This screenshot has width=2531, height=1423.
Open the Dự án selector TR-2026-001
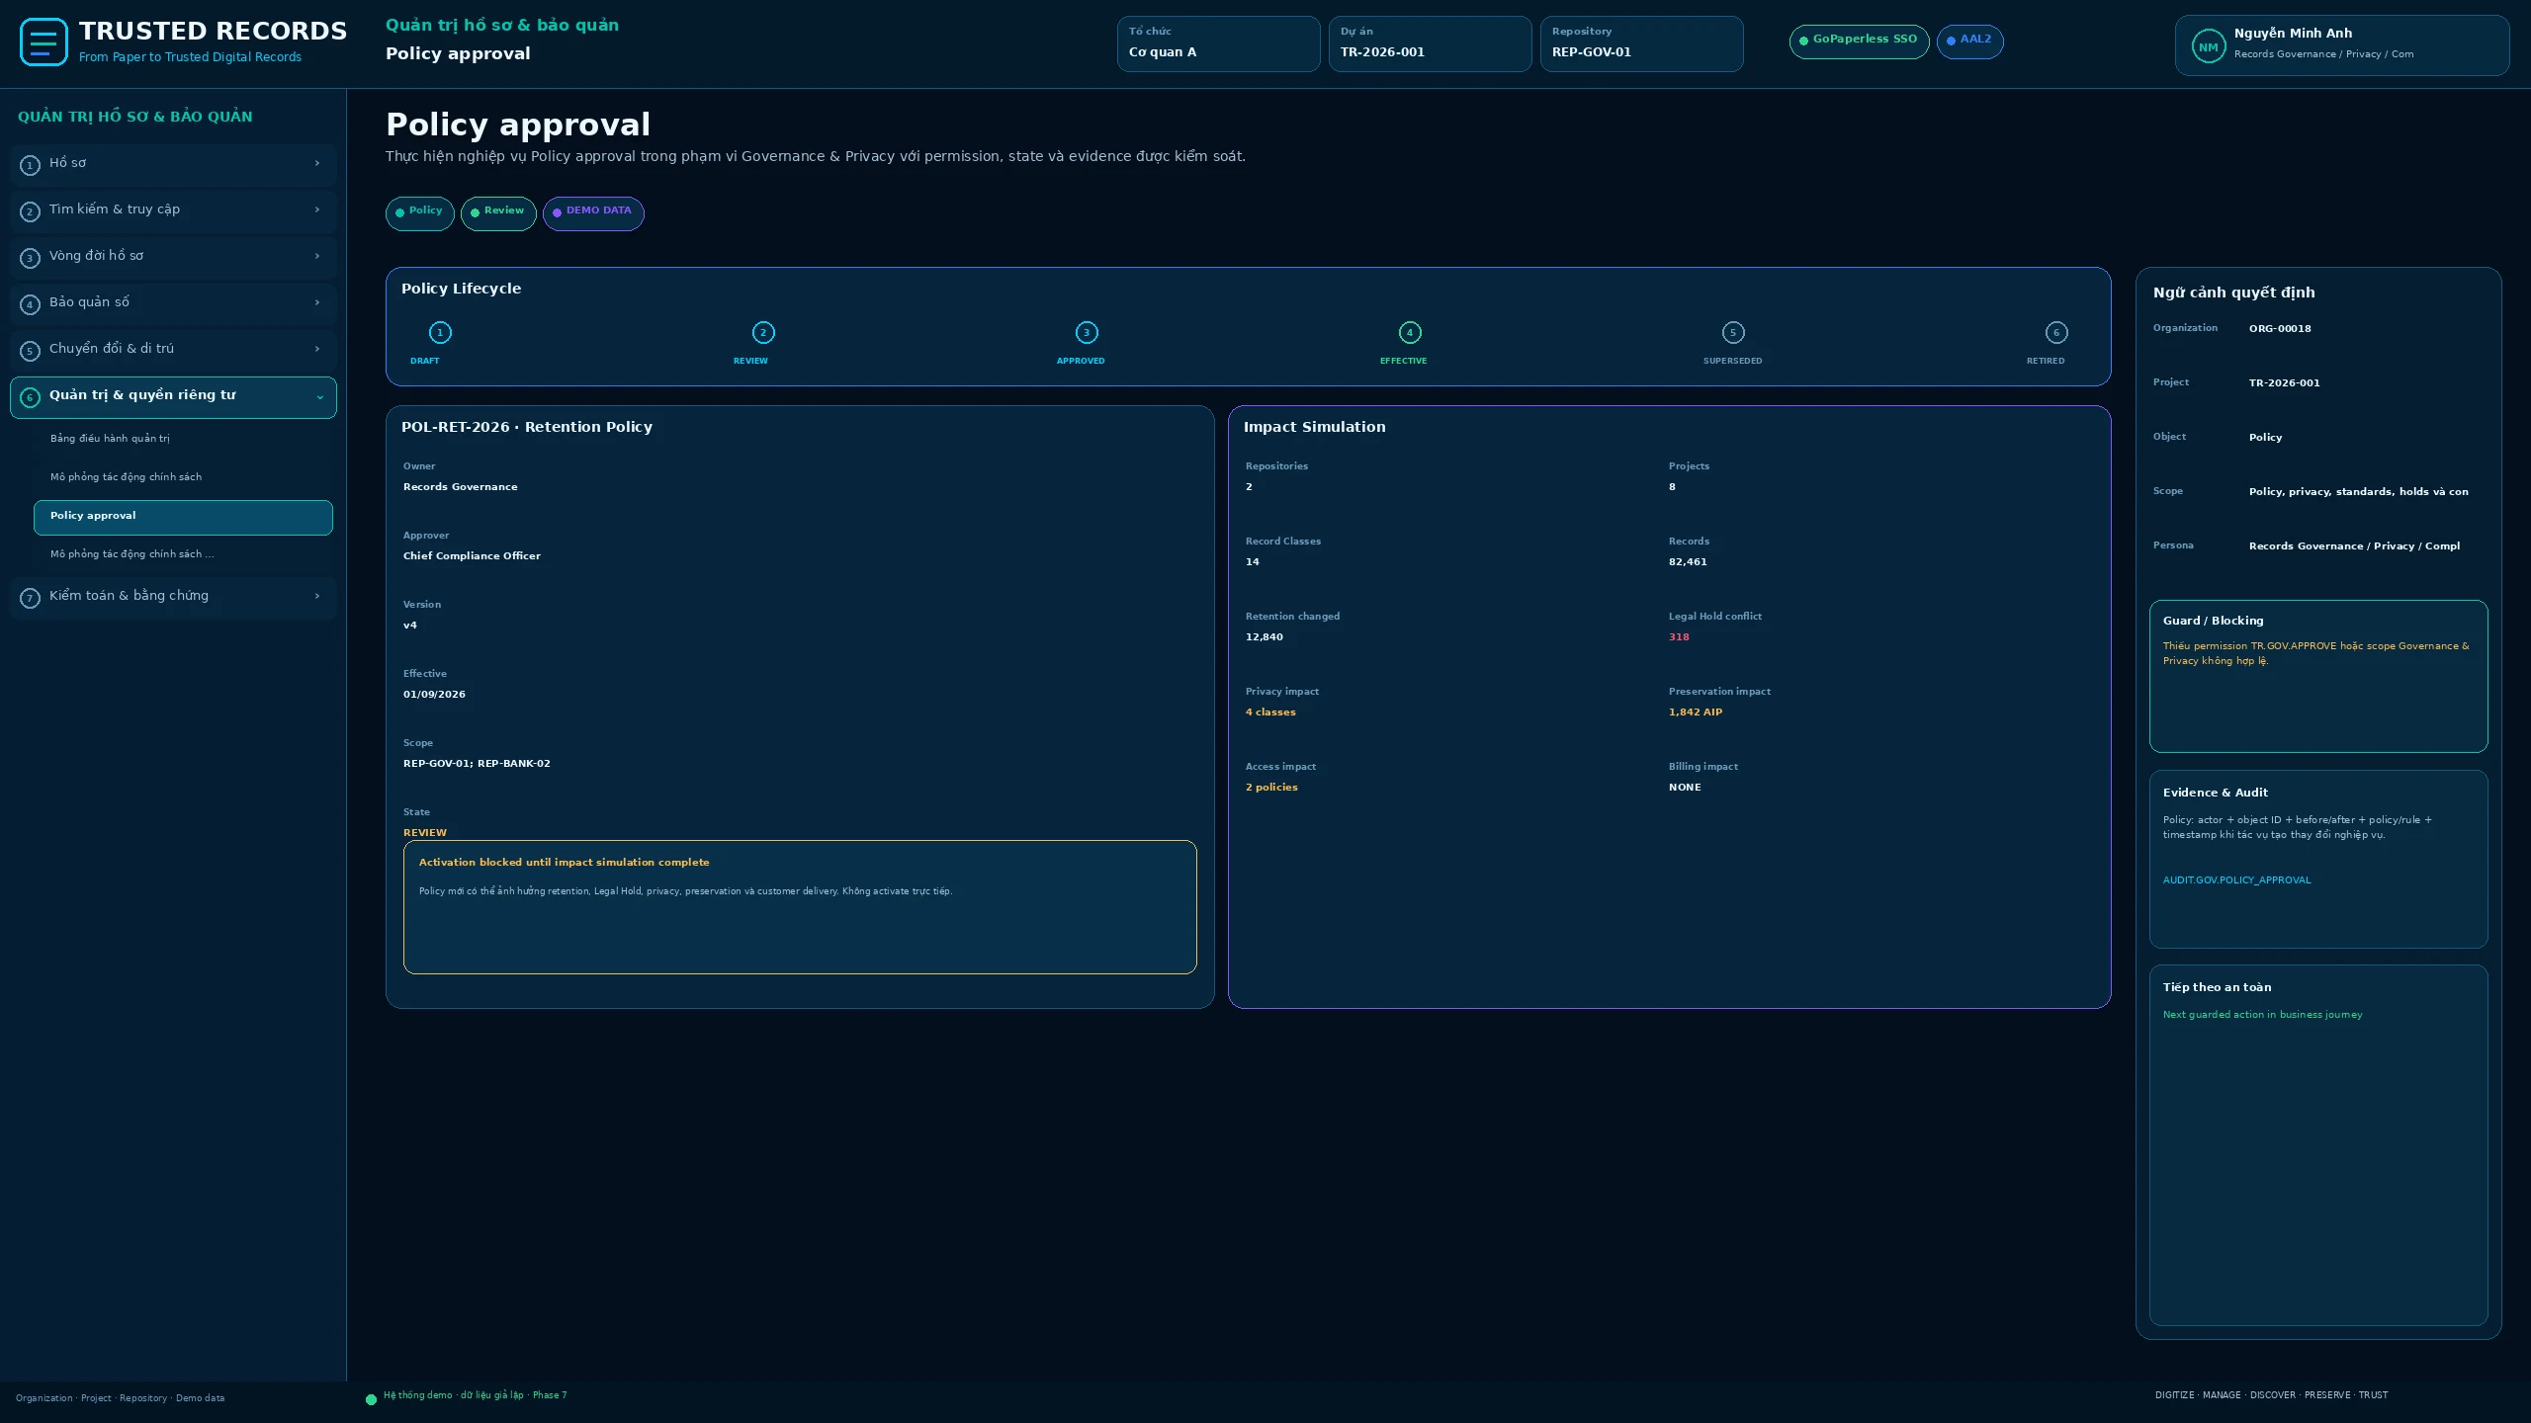point(1430,43)
